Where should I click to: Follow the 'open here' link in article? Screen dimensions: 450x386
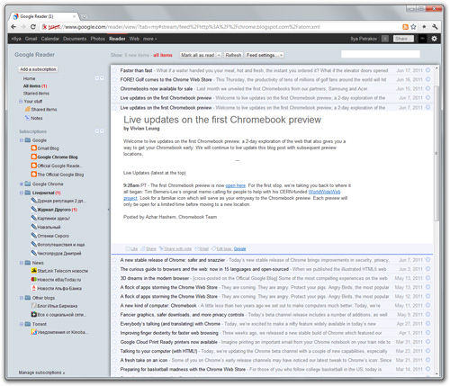pos(236,185)
